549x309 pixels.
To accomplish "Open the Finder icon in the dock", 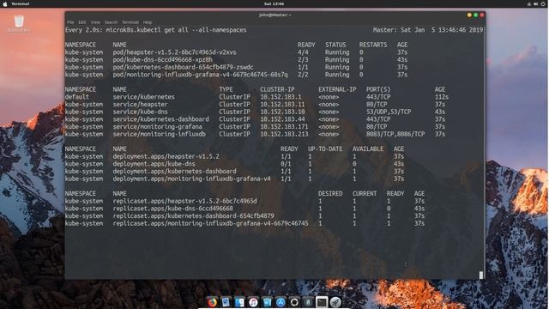I will point(239,302).
